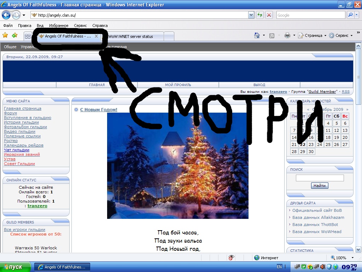Open the Вступление в гильдию link

coord(28,118)
